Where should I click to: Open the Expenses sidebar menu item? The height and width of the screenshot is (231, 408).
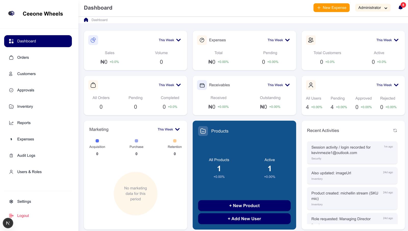coord(38,139)
